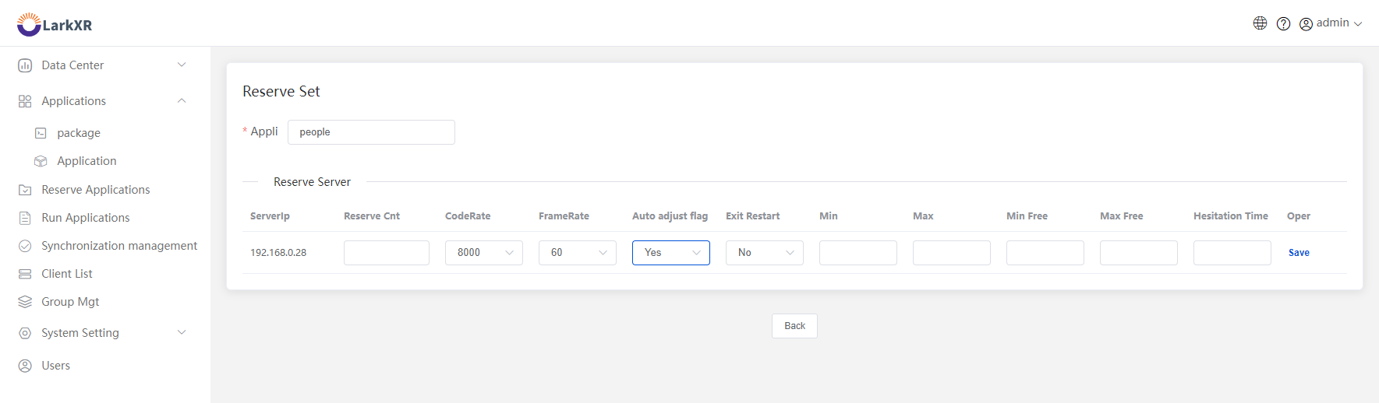
Task: Click the Back button
Action: [794, 326]
